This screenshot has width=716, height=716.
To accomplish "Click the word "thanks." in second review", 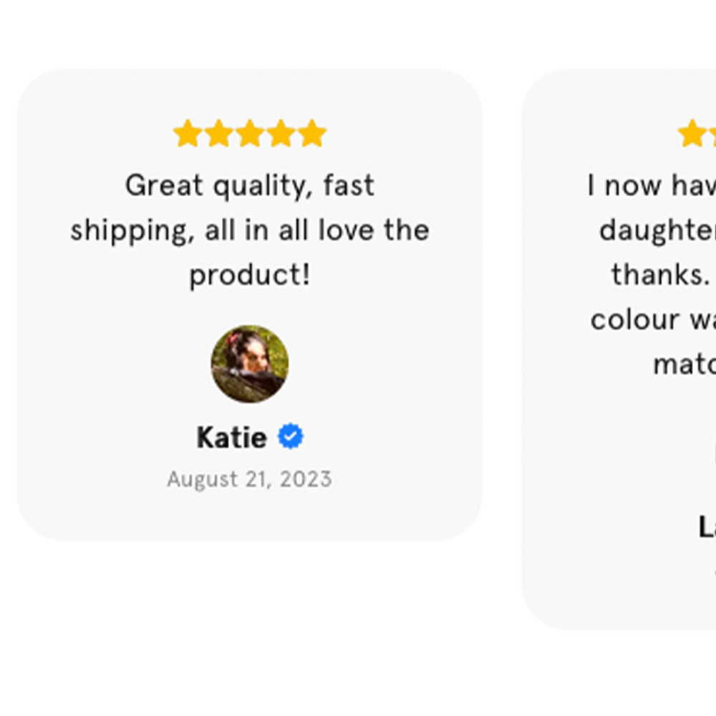I will (660, 275).
